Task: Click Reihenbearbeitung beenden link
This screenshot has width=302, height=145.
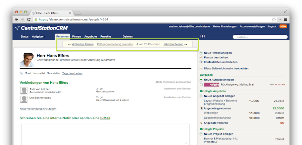Action: [115, 44]
